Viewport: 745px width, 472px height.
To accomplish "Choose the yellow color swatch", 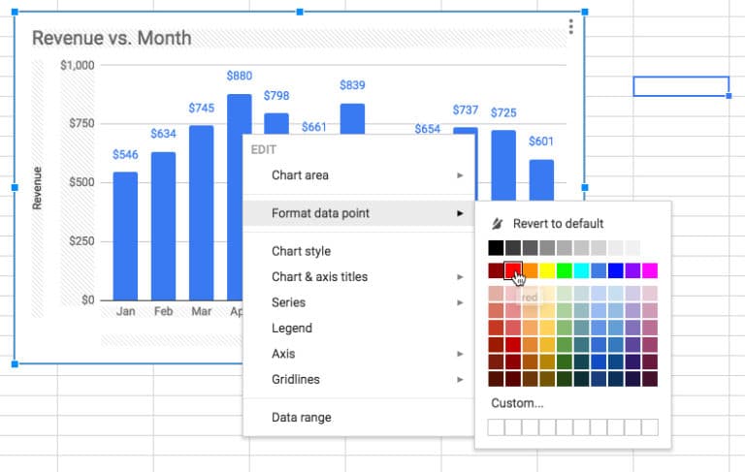I will click(x=547, y=270).
